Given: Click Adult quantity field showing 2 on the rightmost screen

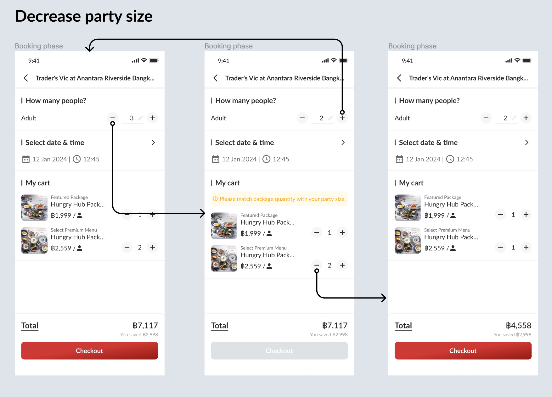Looking at the screenshot, I should (x=505, y=118).
